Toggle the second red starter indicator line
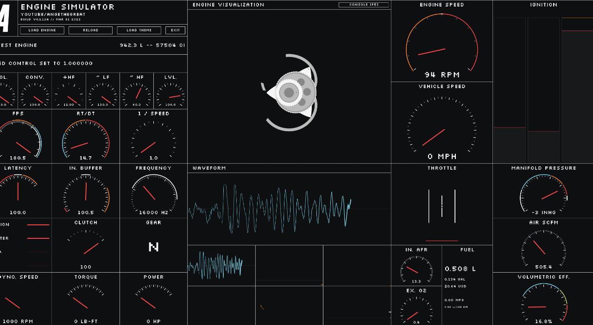This screenshot has height=325, width=593. click(38, 238)
